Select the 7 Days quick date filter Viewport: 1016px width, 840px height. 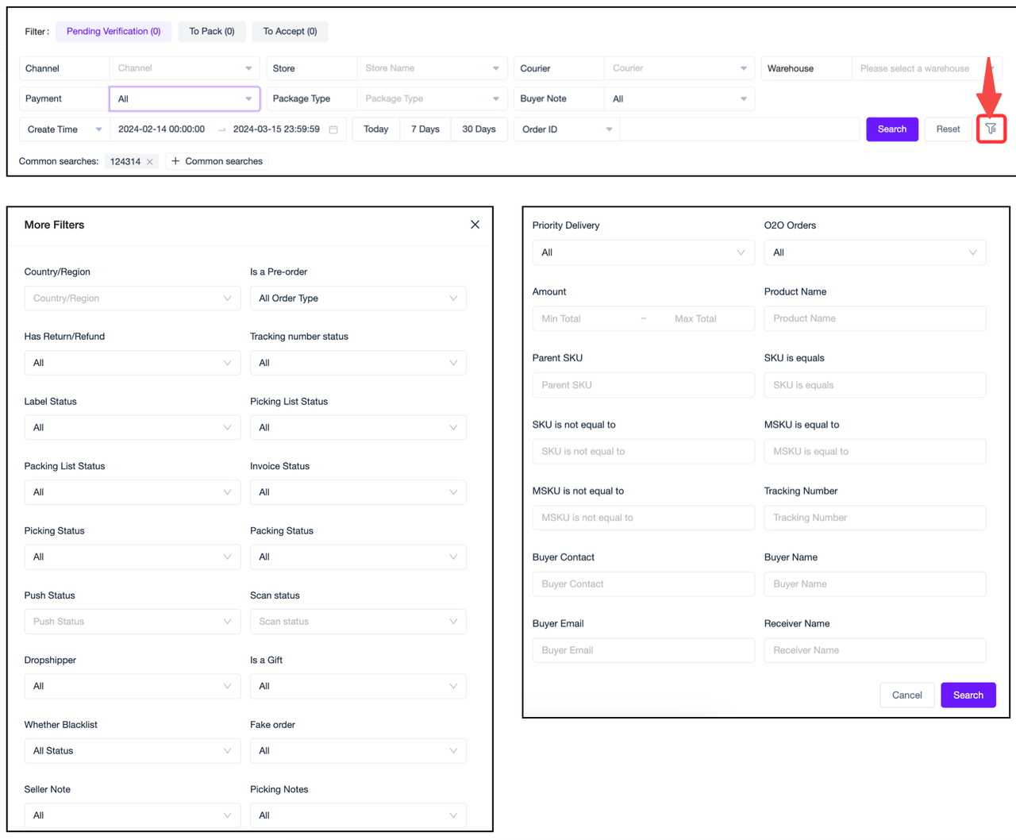pyautogui.click(x=425, y=129)
